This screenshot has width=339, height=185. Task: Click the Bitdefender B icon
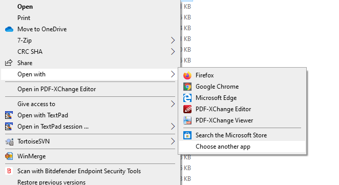coord(9,171)
